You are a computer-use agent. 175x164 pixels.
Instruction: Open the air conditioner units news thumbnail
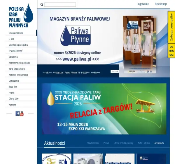coord(88,159)
